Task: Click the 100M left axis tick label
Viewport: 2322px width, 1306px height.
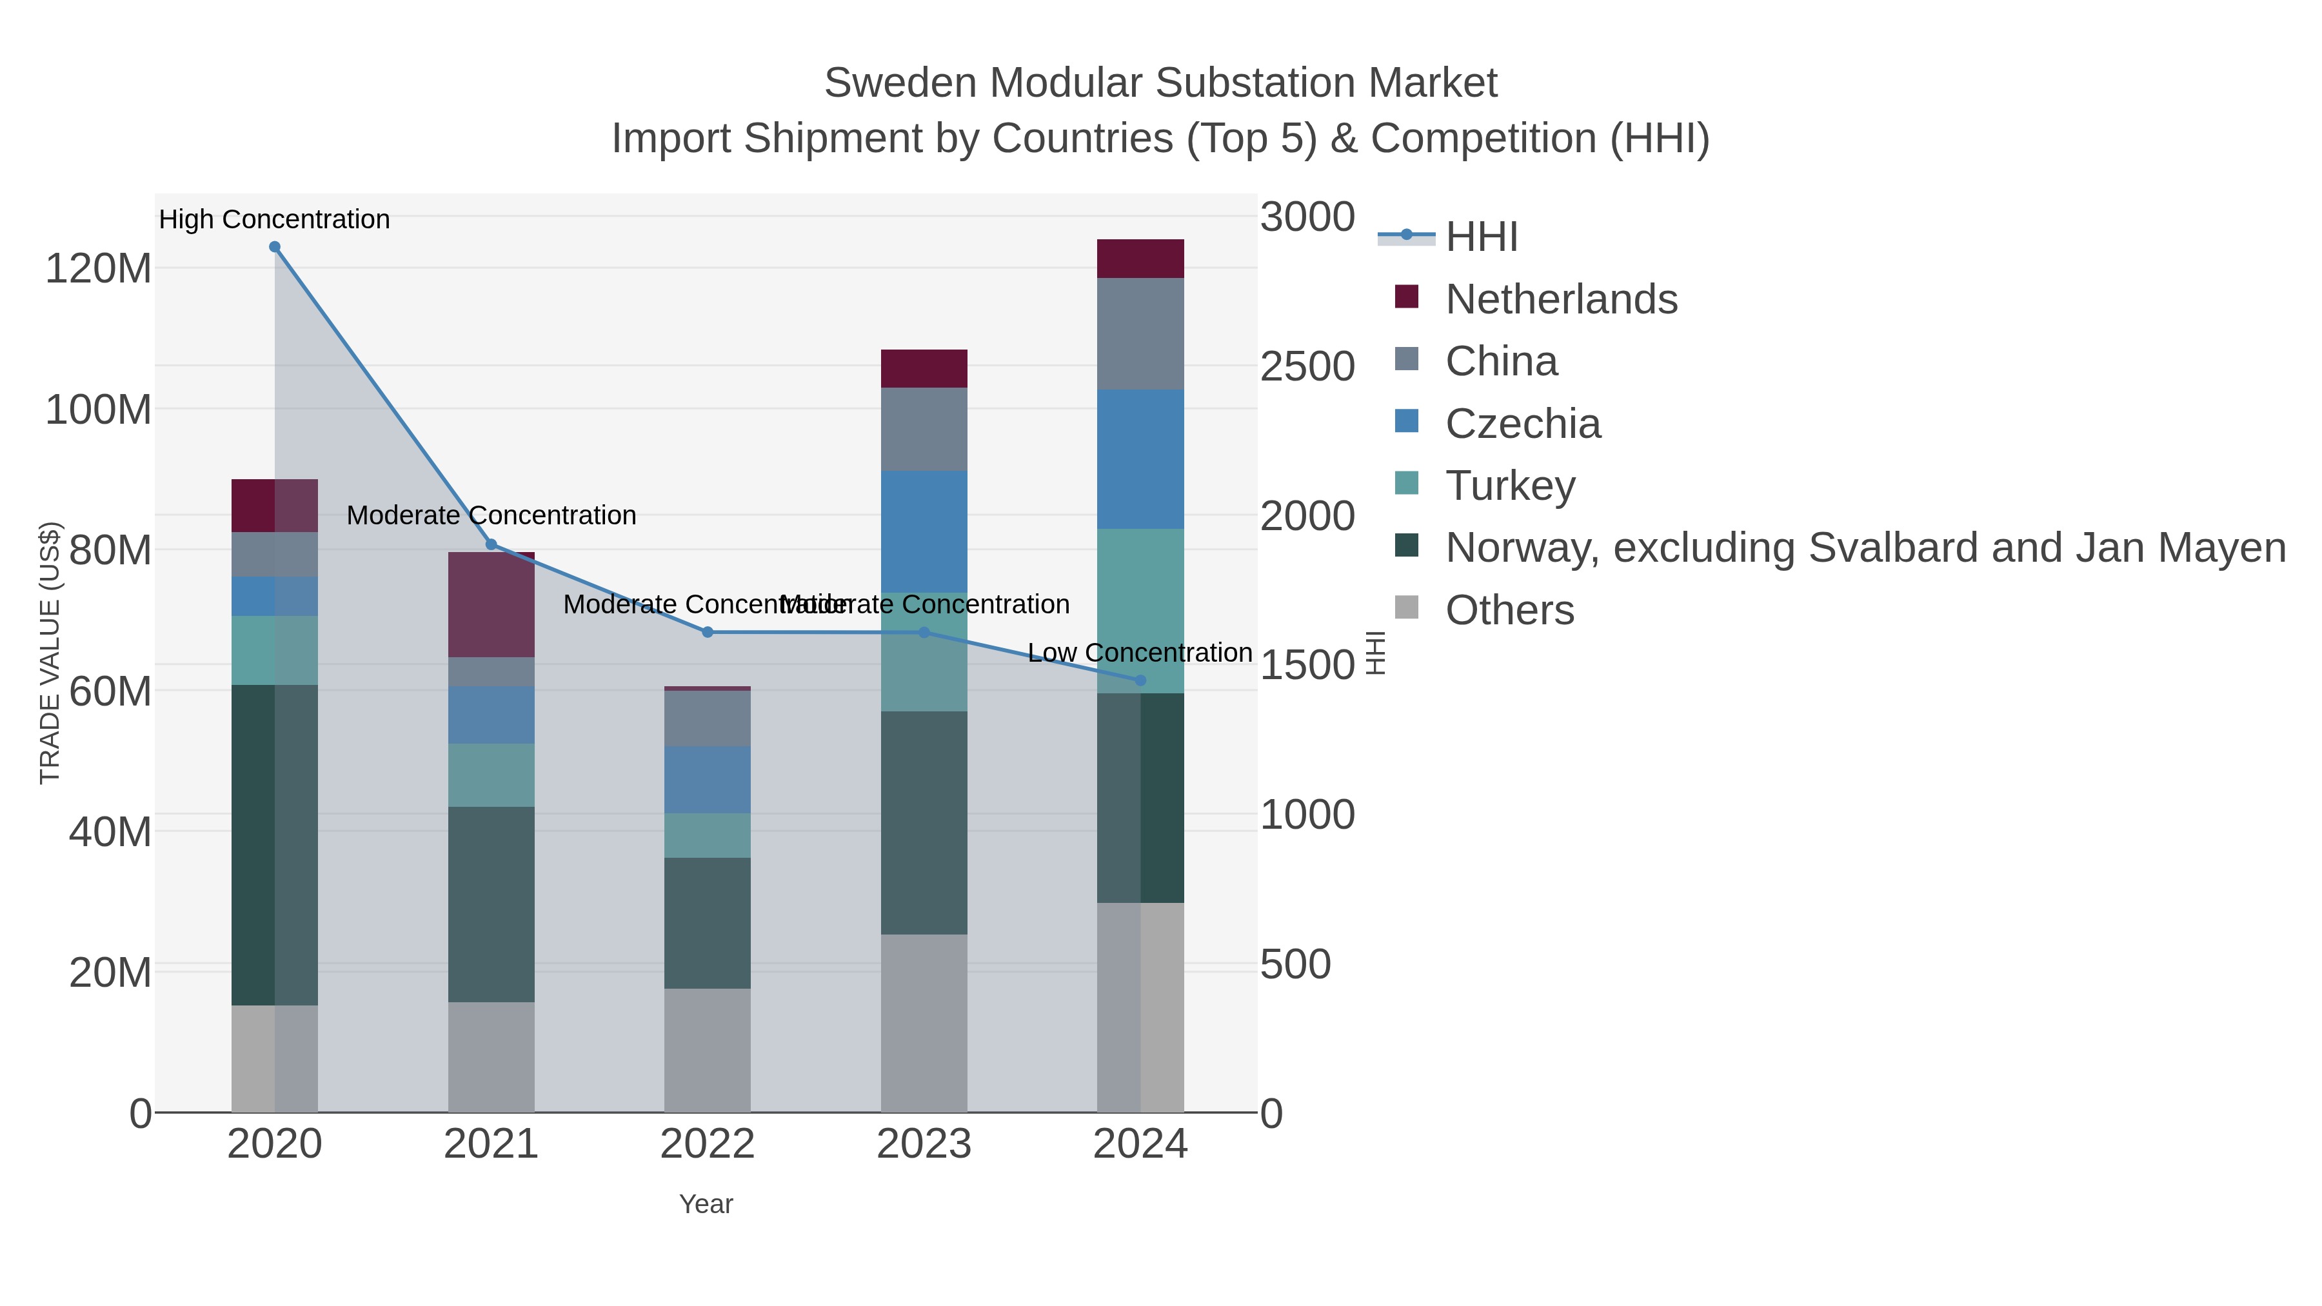Action: click(98, 410)
